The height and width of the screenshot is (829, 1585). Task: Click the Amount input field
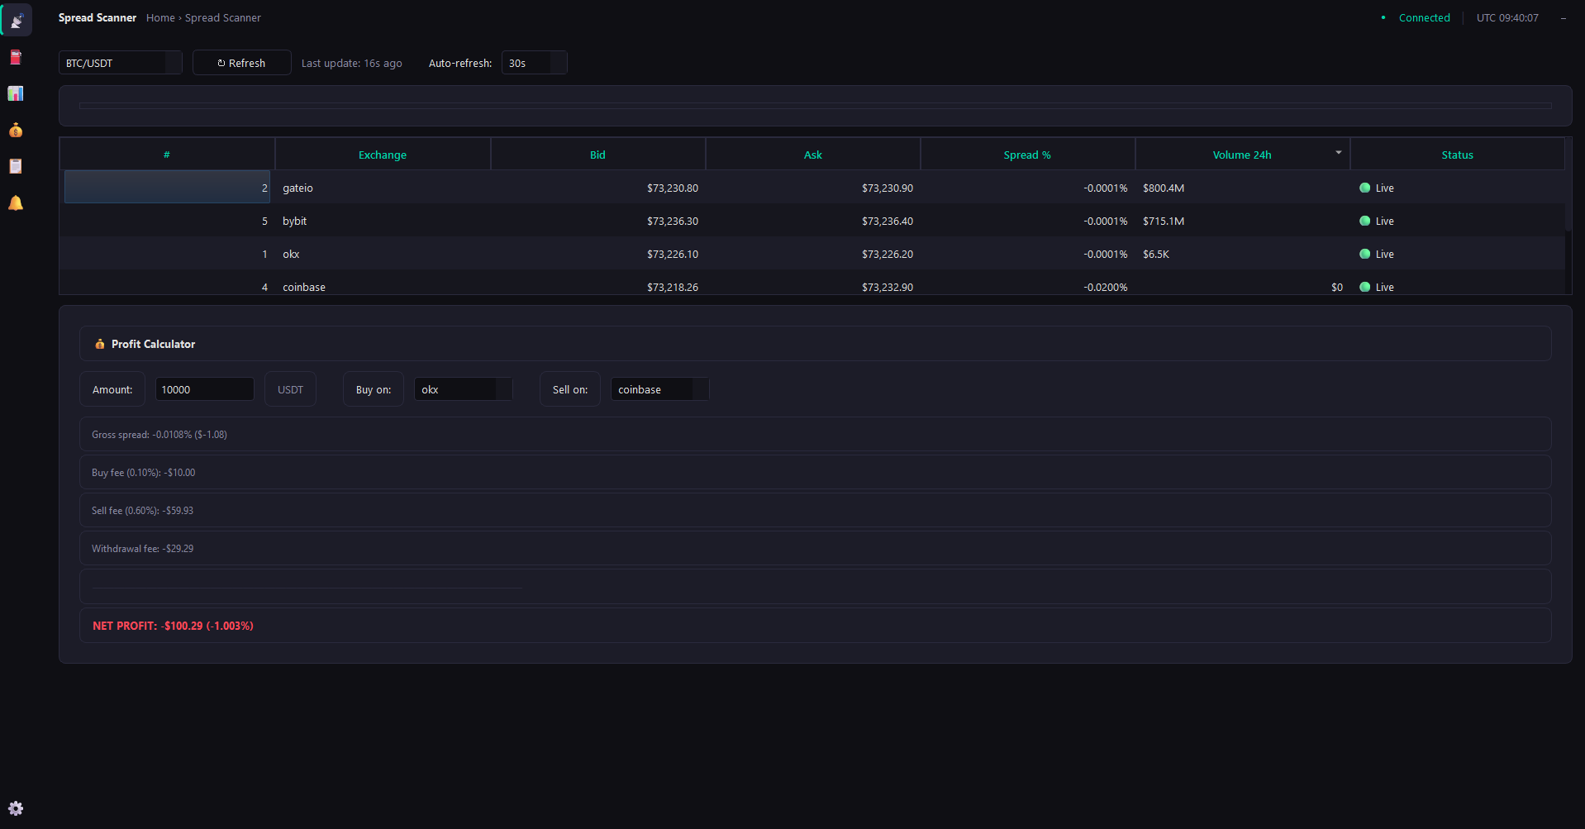[204, 388]
